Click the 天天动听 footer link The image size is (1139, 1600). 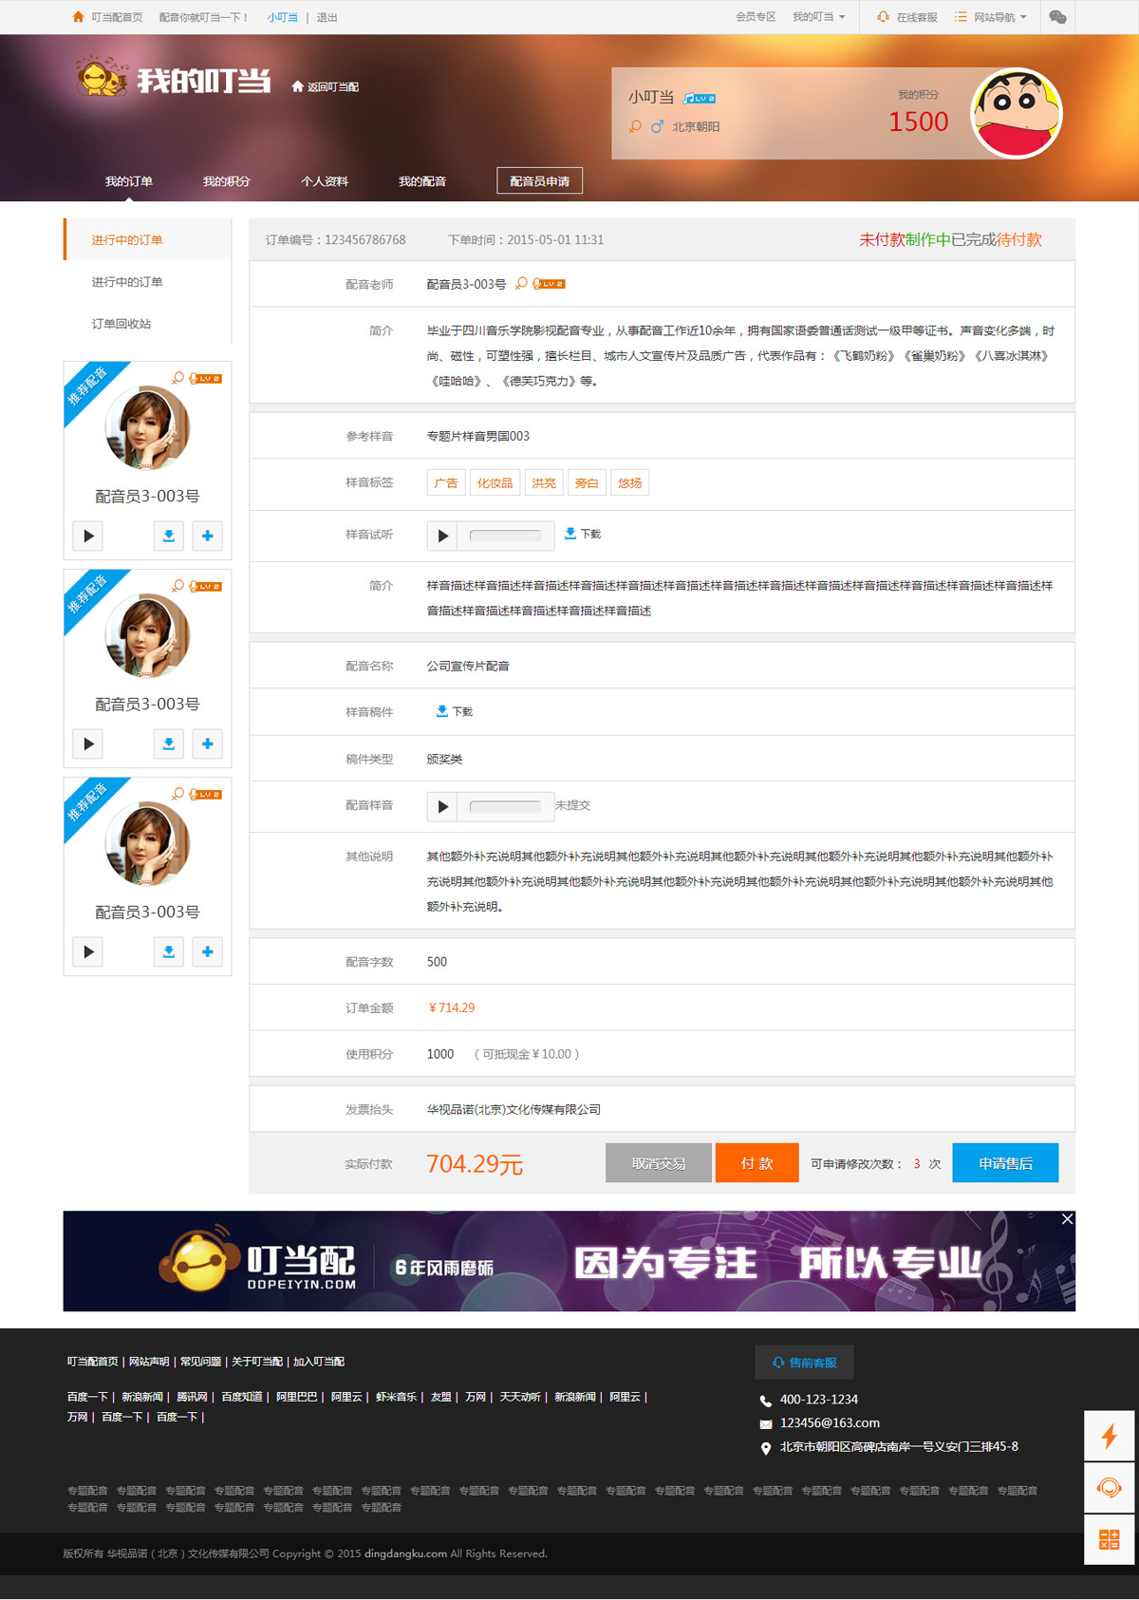[520, 1397]
